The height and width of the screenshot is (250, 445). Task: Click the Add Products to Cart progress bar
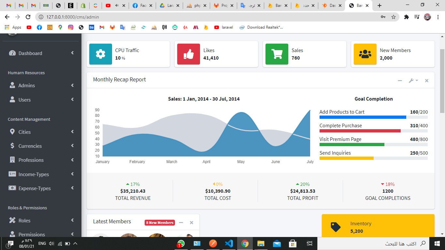pos(374,117)
